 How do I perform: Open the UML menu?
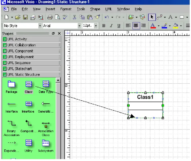pos(108,9)
